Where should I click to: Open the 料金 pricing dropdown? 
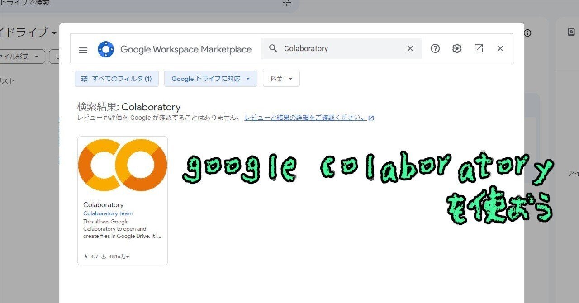click(x=281, y=78)
